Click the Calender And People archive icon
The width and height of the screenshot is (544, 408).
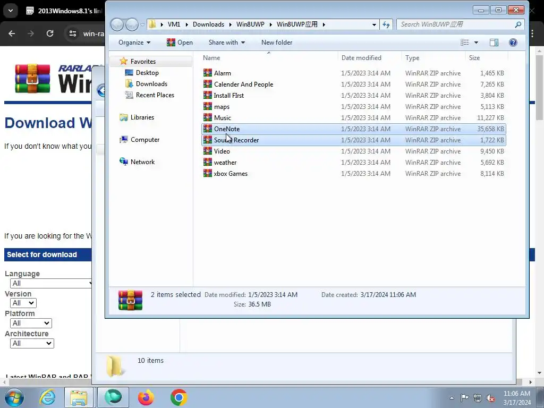coord(208,84)
